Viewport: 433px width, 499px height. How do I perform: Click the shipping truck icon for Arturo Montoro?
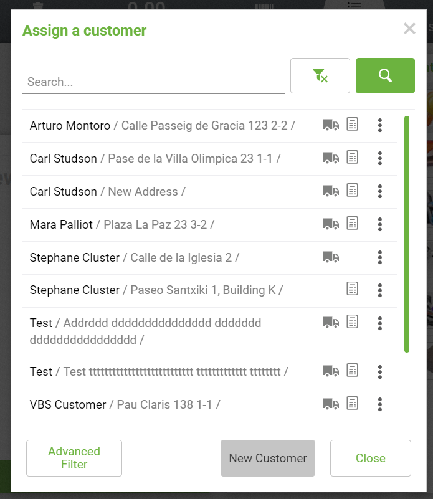pyautogui.click(x=331, y=125)
